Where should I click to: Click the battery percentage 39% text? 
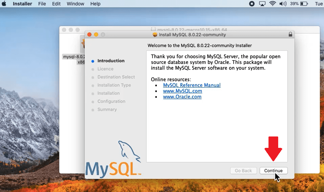tap(294, 4)
